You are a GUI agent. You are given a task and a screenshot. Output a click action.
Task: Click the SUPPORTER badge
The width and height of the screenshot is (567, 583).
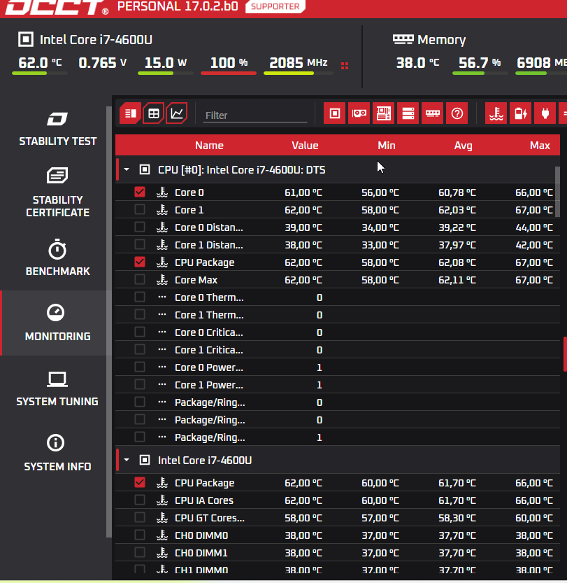275,6
